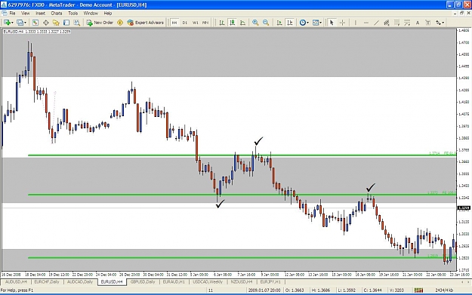Open the Insert menu
The width and height of the screenshot is (472, 295).
pyautogui.click(x=40, y=14)
